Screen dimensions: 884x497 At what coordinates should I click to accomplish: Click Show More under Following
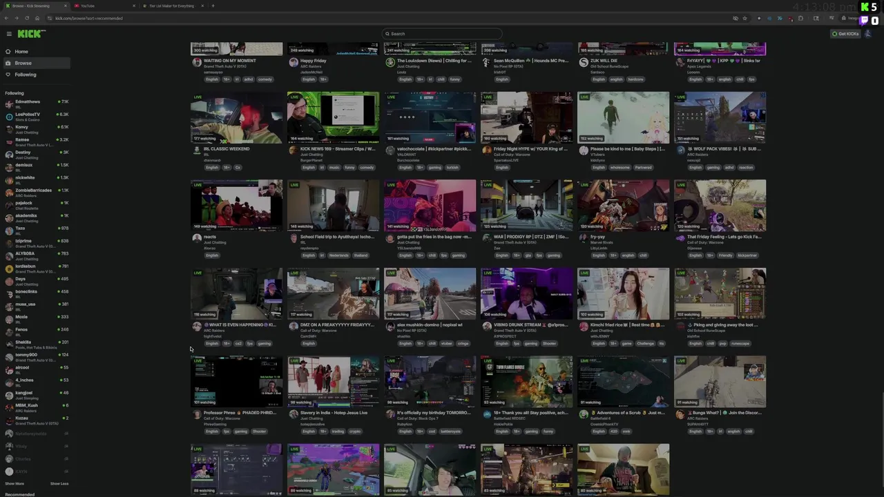15,484
